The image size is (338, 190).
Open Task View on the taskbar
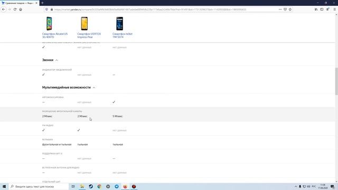[73, 186]
